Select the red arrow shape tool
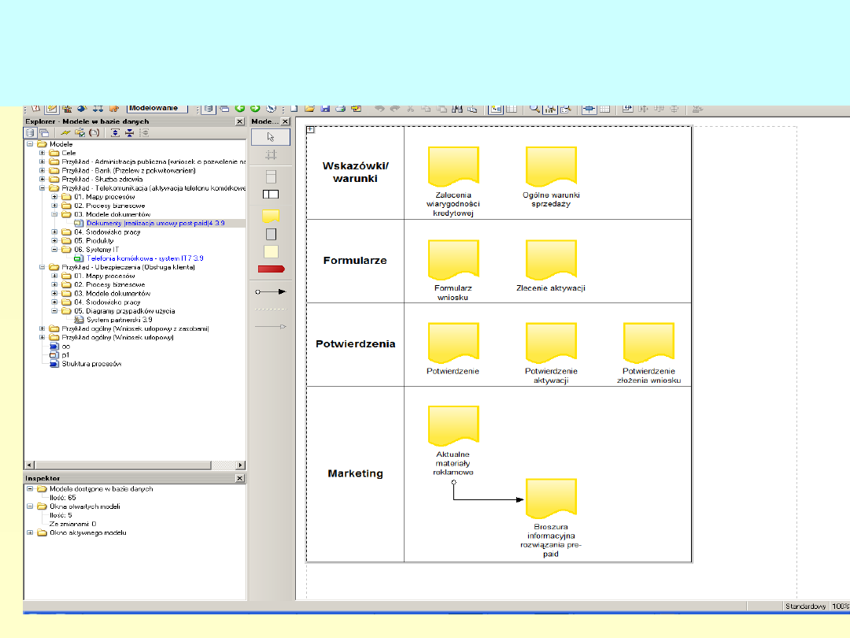This screenshot has height=638, width=850. pyautogui.click(x=270, y=269)
